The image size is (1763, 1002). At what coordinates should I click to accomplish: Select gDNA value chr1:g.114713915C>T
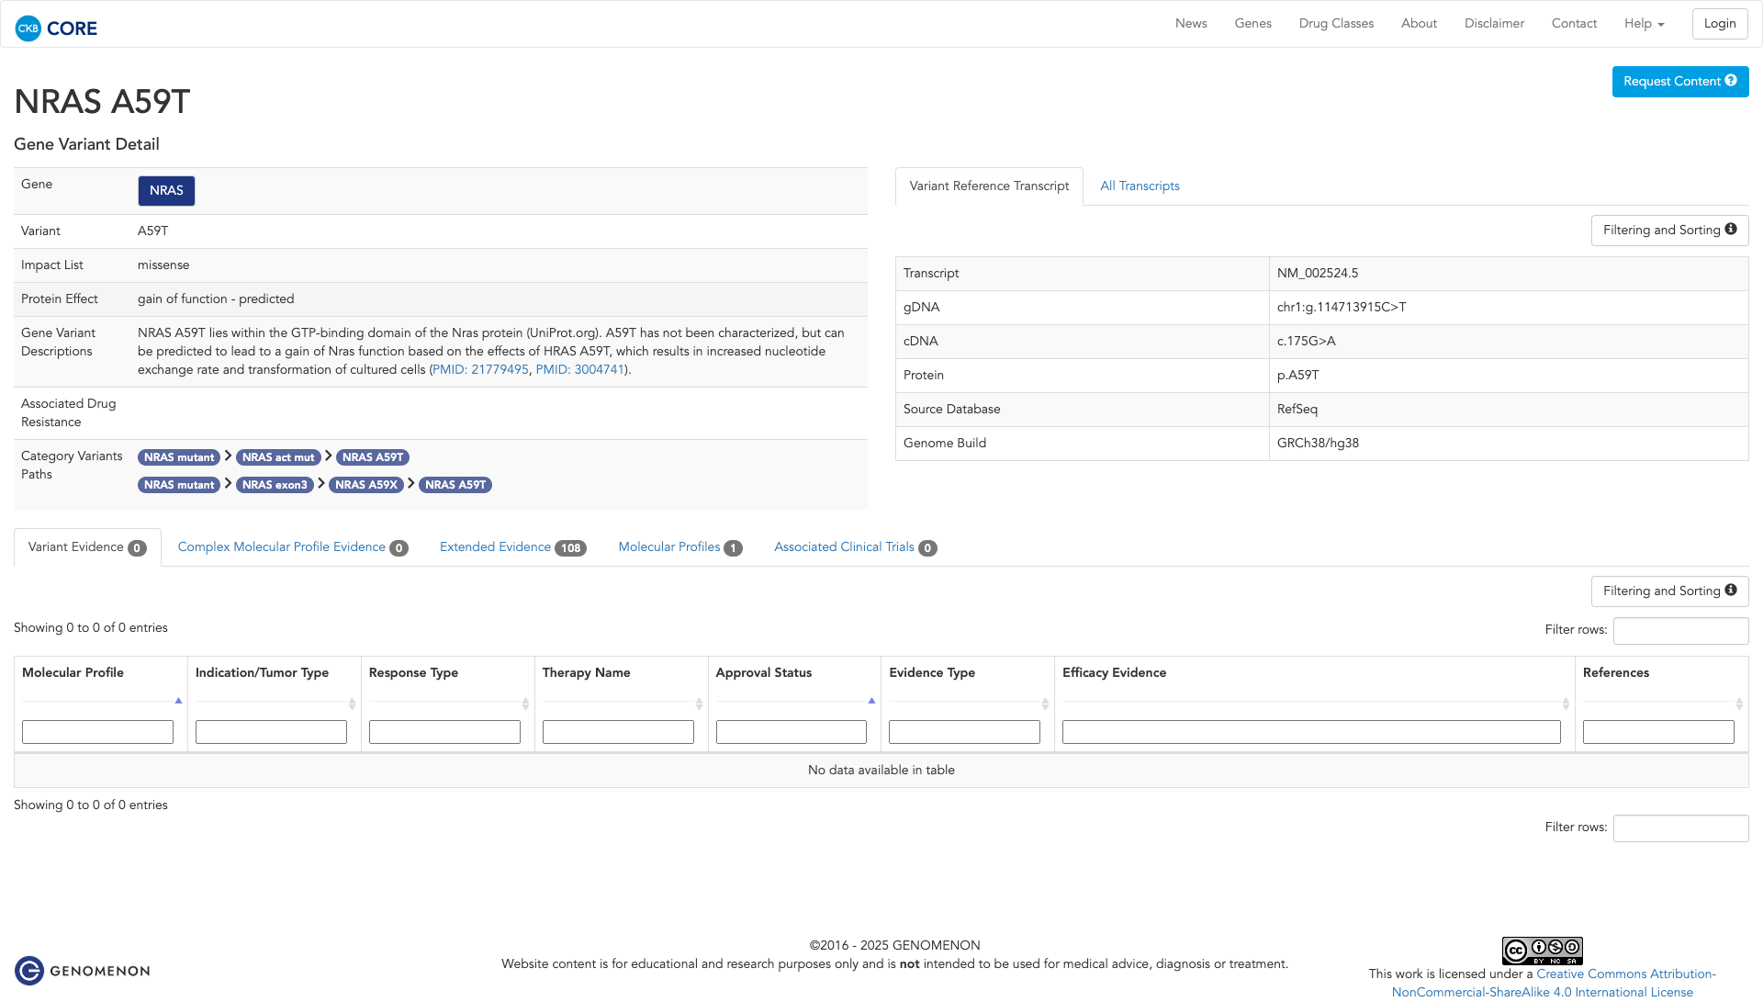point(1342,308)
